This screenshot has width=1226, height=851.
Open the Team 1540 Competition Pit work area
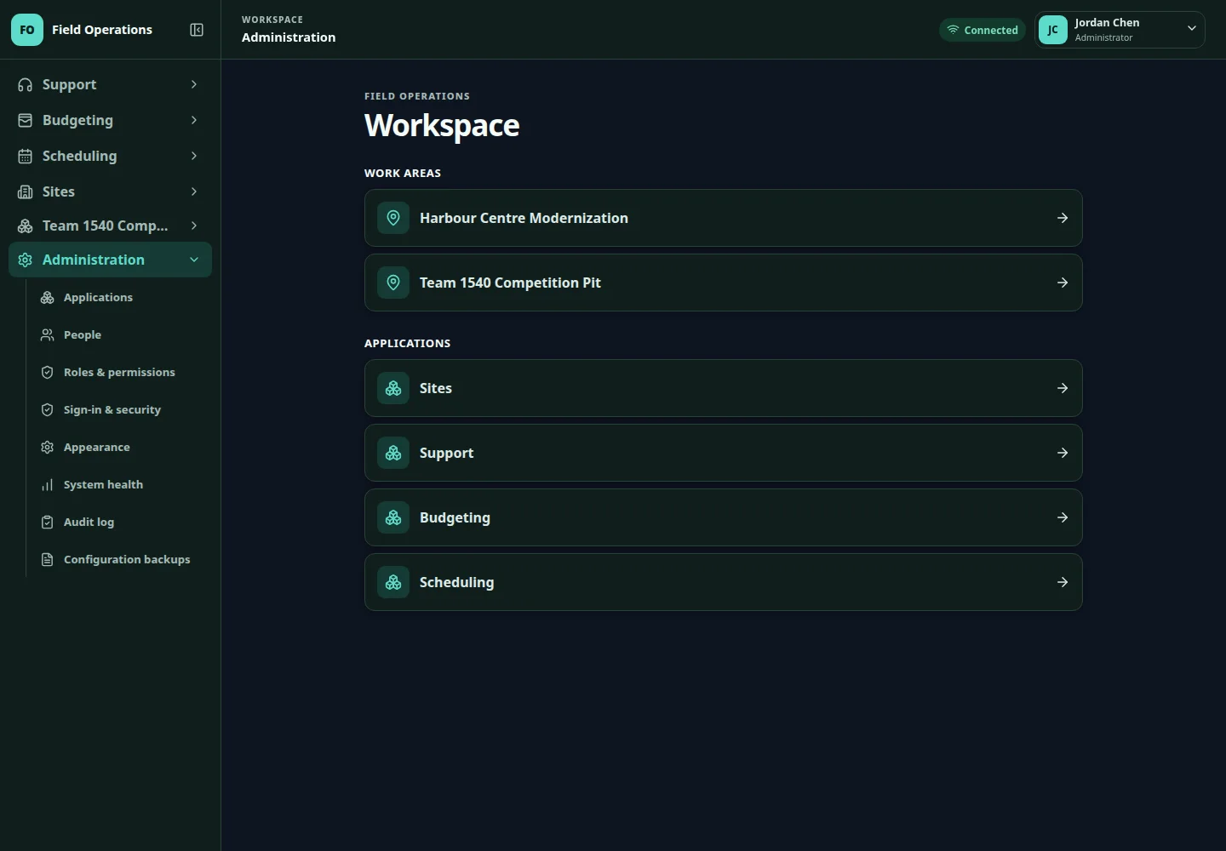click(x=724, y=283)
